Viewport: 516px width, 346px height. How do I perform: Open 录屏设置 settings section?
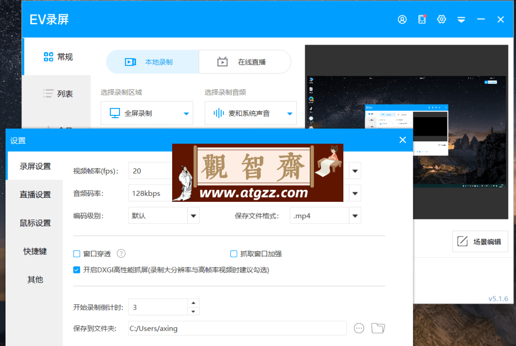click(x=35, y=166)
